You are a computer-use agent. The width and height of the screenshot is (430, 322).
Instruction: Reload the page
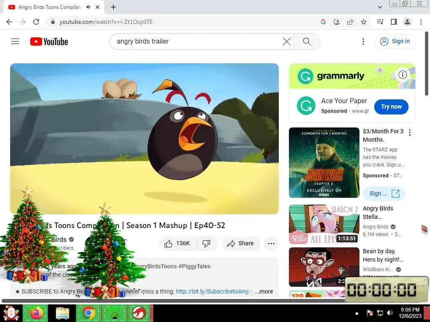click(x=36, y=22)
